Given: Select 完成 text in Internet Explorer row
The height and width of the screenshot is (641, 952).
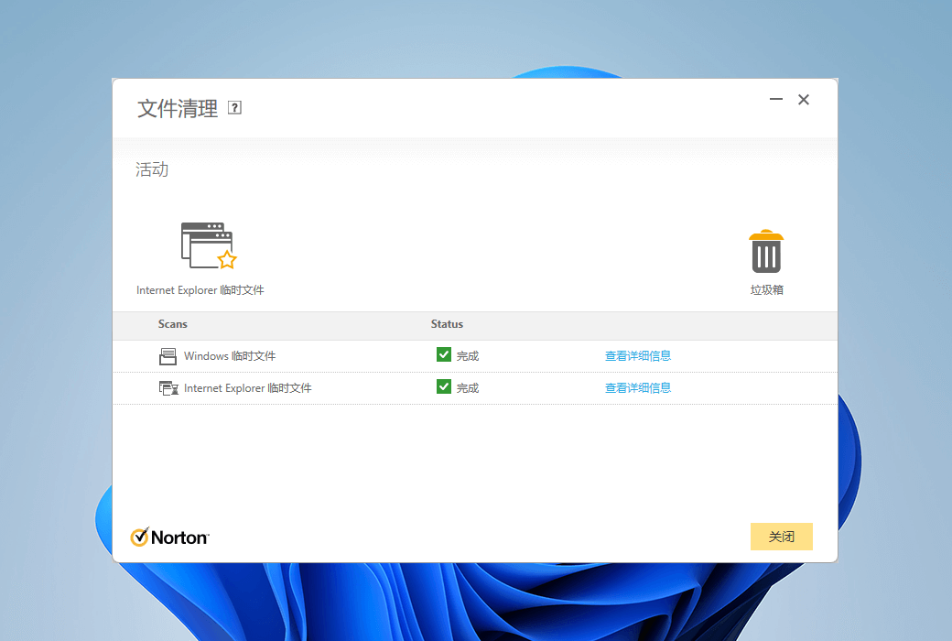Looking at the screenshot, I should click(x=468, y=387).
